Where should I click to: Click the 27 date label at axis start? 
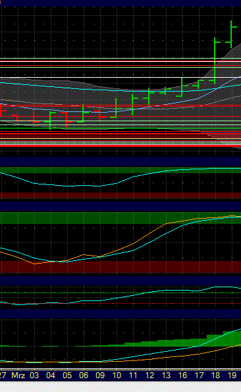(x=3, y=376)
